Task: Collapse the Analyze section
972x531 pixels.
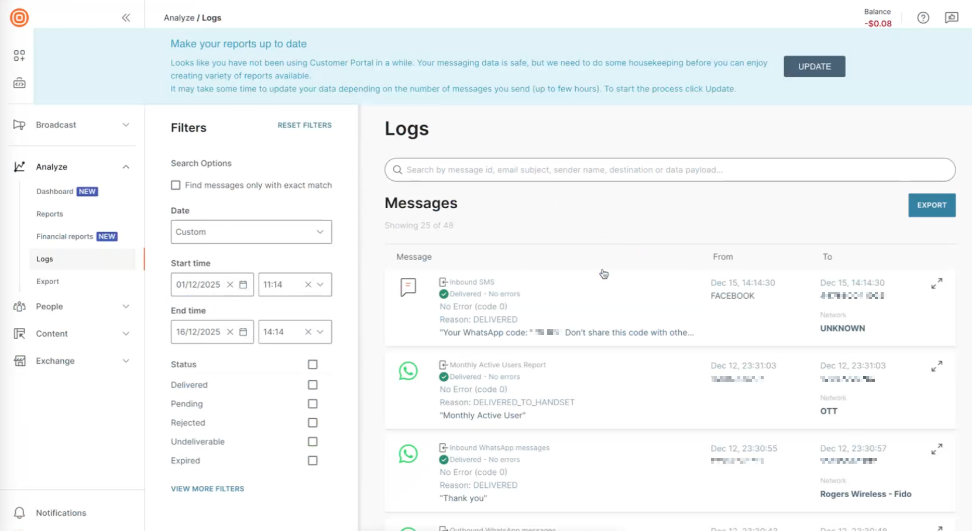Action: pyautogui.click(x=126, y=167)
